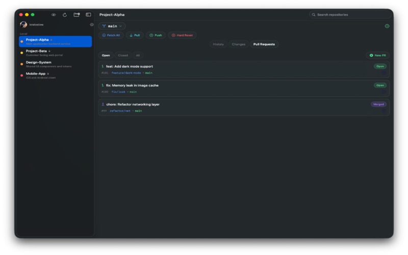Click the fix/leak branch name

click(118, 92)
